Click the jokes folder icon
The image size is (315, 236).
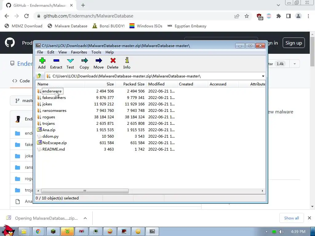click(x=39, y=104)
